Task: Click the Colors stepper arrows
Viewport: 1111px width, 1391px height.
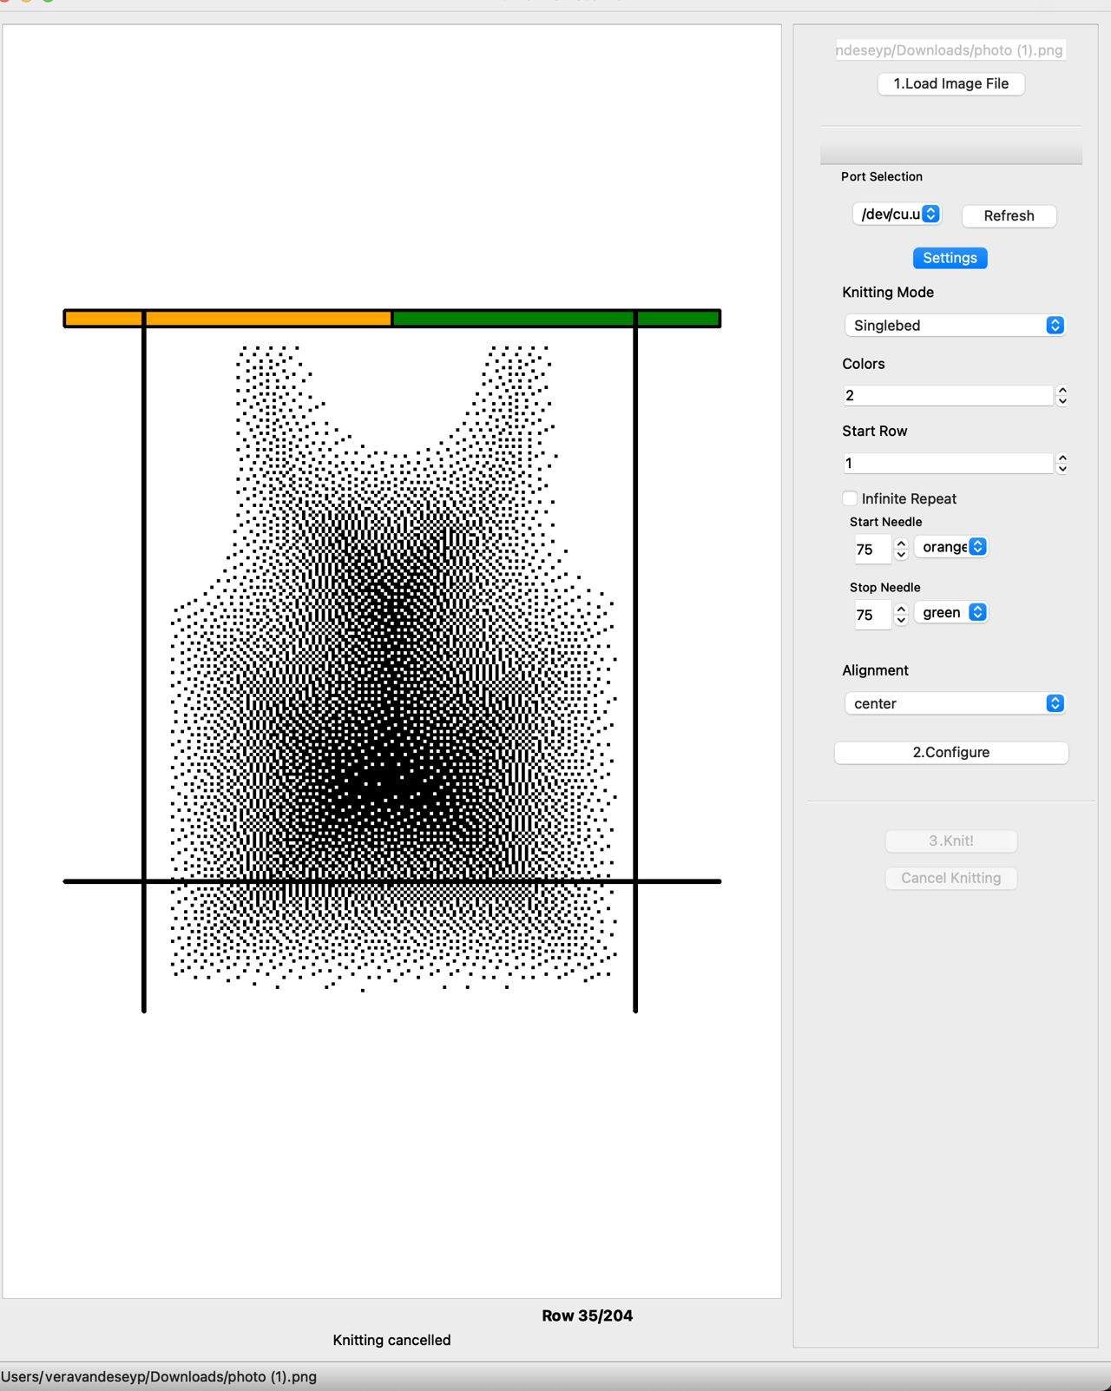Action: (1062, 396)
